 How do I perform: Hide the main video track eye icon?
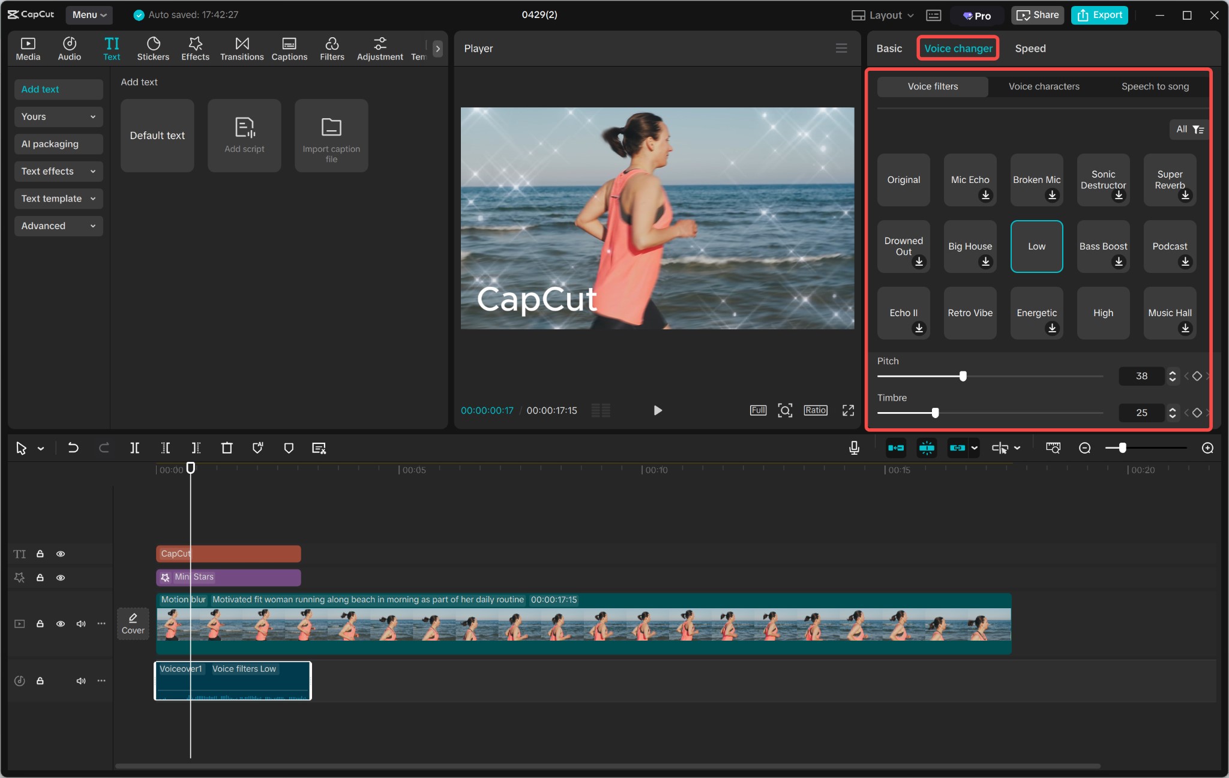pos(61,624)
